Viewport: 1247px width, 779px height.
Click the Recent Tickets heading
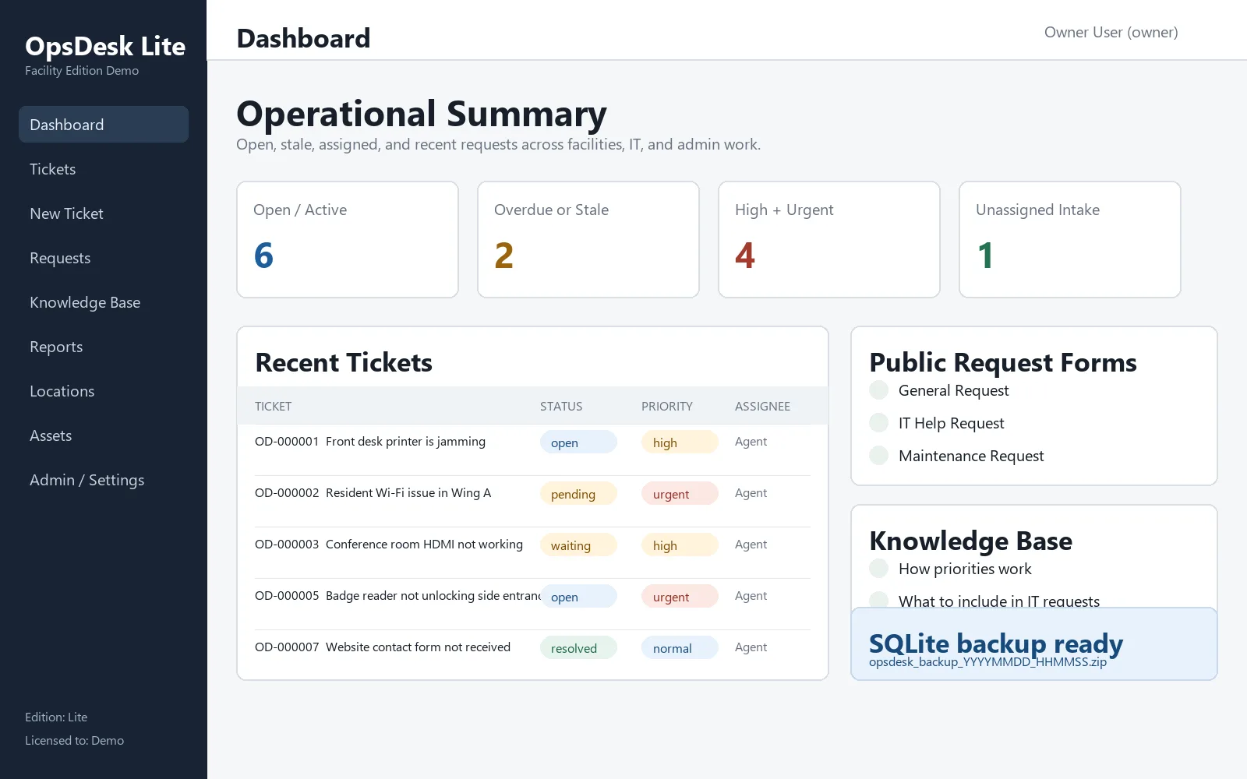pos(344,363)
